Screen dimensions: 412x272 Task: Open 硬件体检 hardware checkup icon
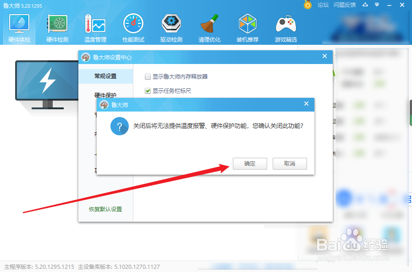point(19,28)
